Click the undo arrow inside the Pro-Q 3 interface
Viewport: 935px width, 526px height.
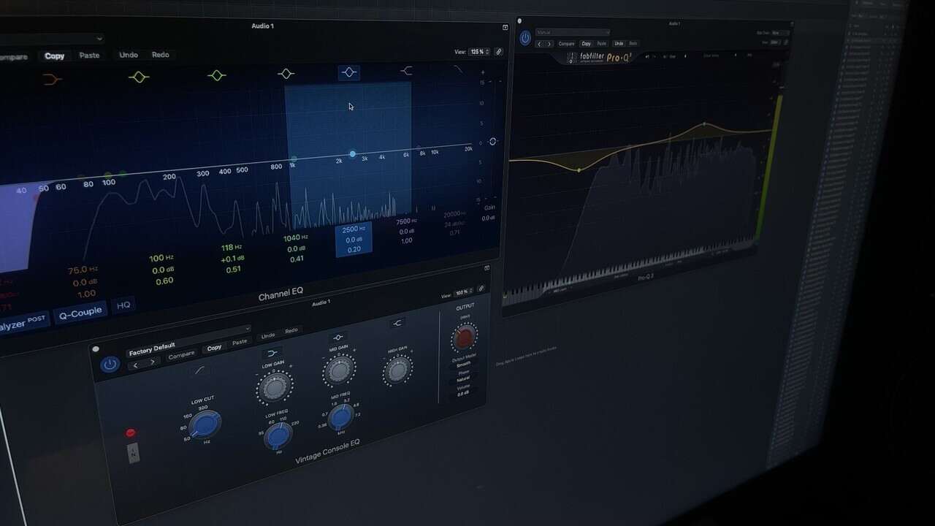[647, 56]
